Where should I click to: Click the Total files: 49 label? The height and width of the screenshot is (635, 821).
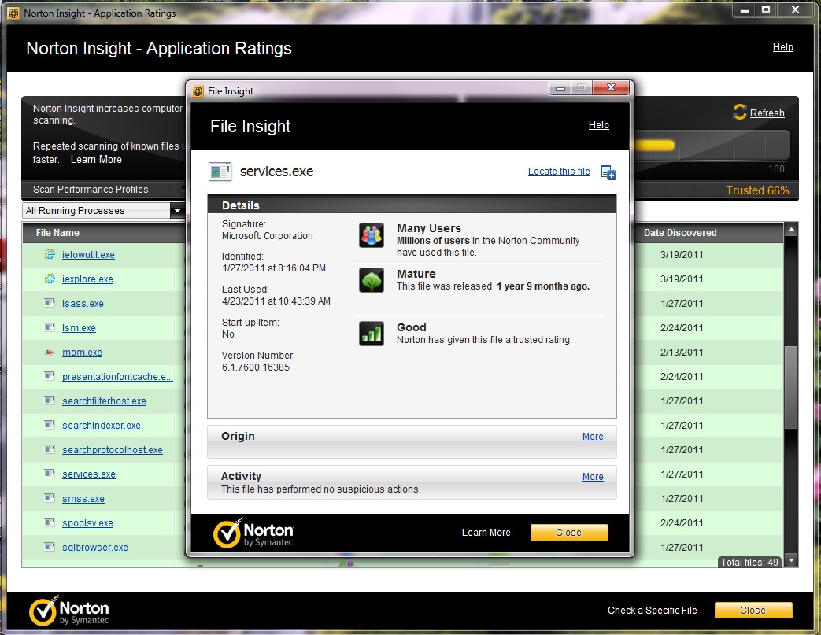[x=749, y=563]
